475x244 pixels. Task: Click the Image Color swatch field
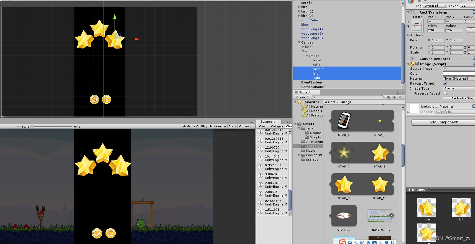[x=459, y=73]
